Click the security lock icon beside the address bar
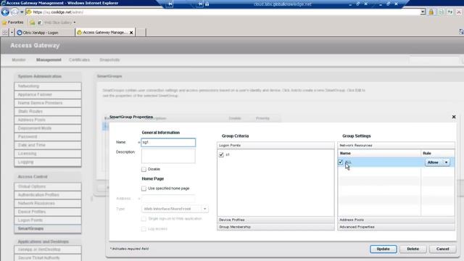The width and height of the screenshot is (464, 261). point(431,12)
